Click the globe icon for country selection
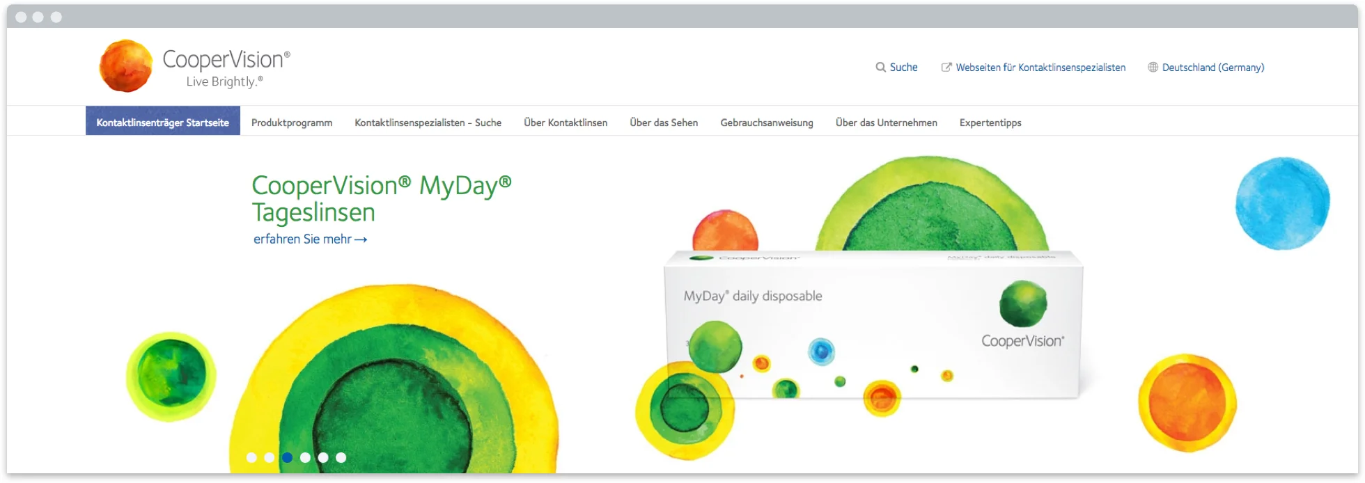 (x=1153, y=68)
